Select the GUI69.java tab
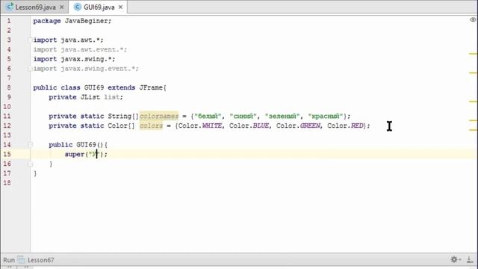 [x=99, y=7]
